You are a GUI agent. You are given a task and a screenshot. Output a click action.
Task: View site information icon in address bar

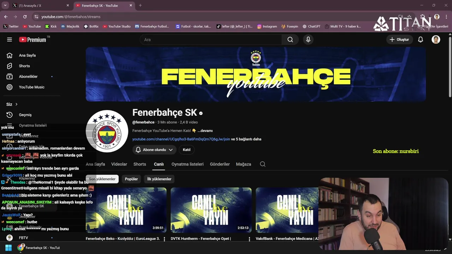pyautogui.click(x=36, y=17)
